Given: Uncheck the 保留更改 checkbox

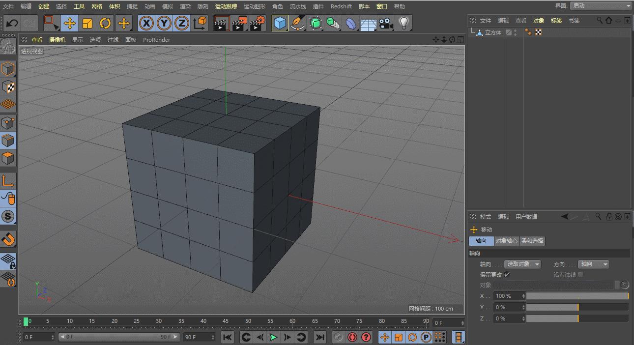Looking at the screenshot, I should (507, 275).
